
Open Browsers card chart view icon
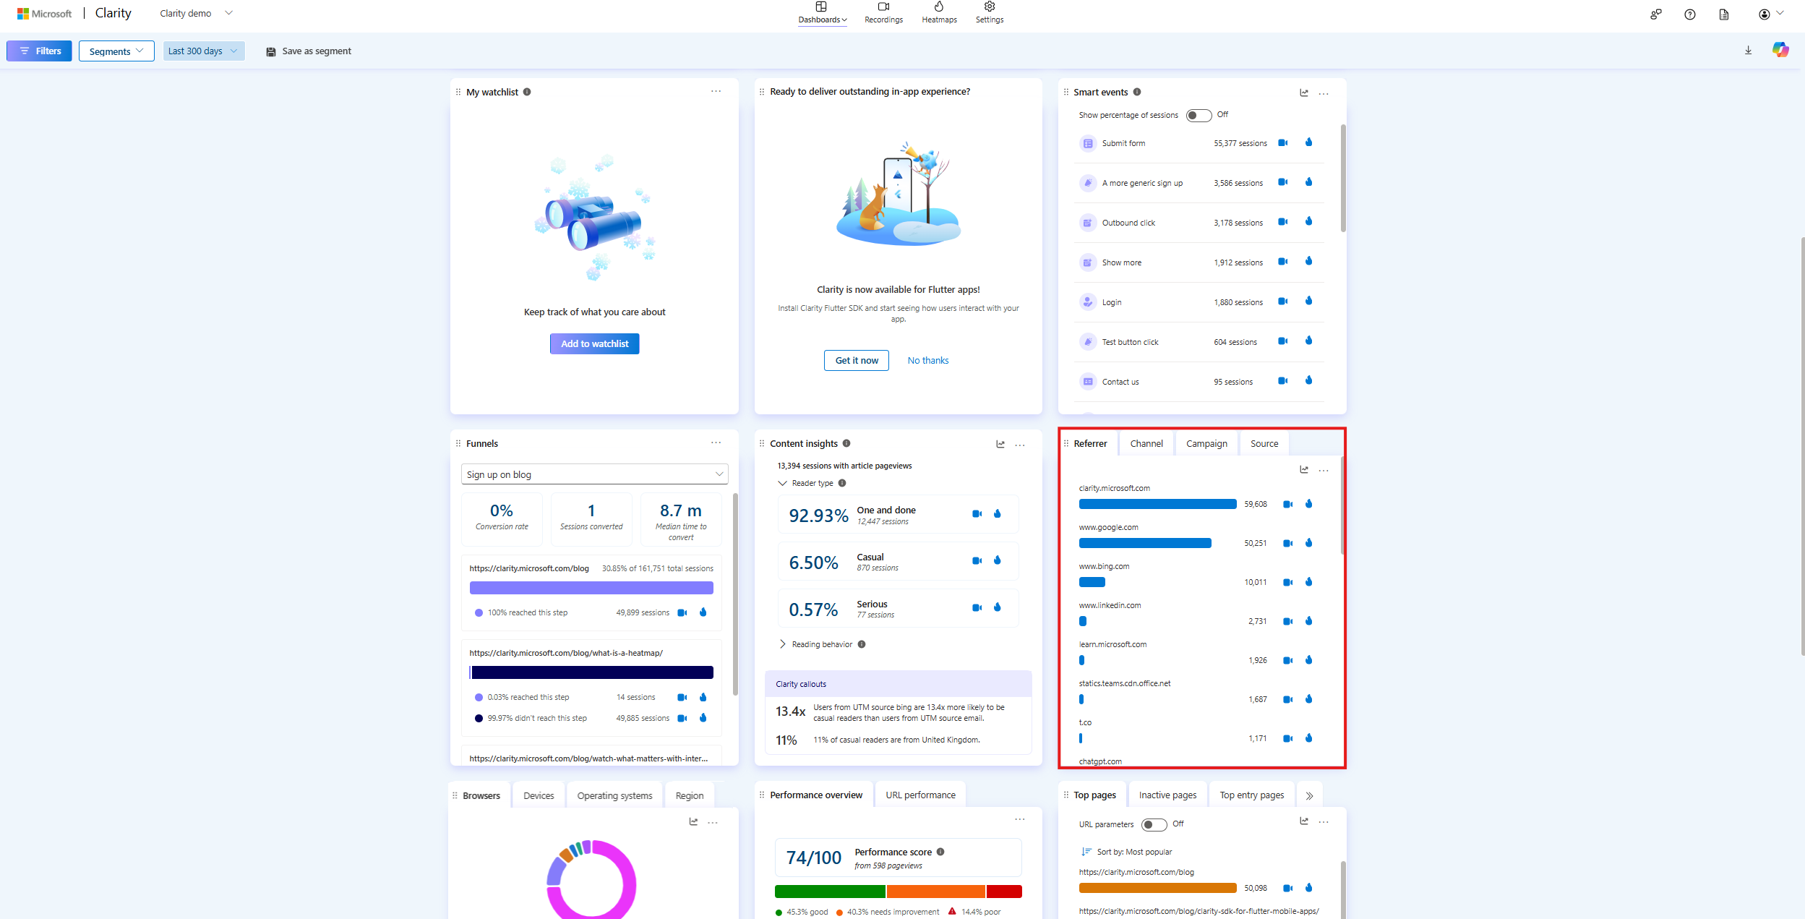tap(693, 822)
